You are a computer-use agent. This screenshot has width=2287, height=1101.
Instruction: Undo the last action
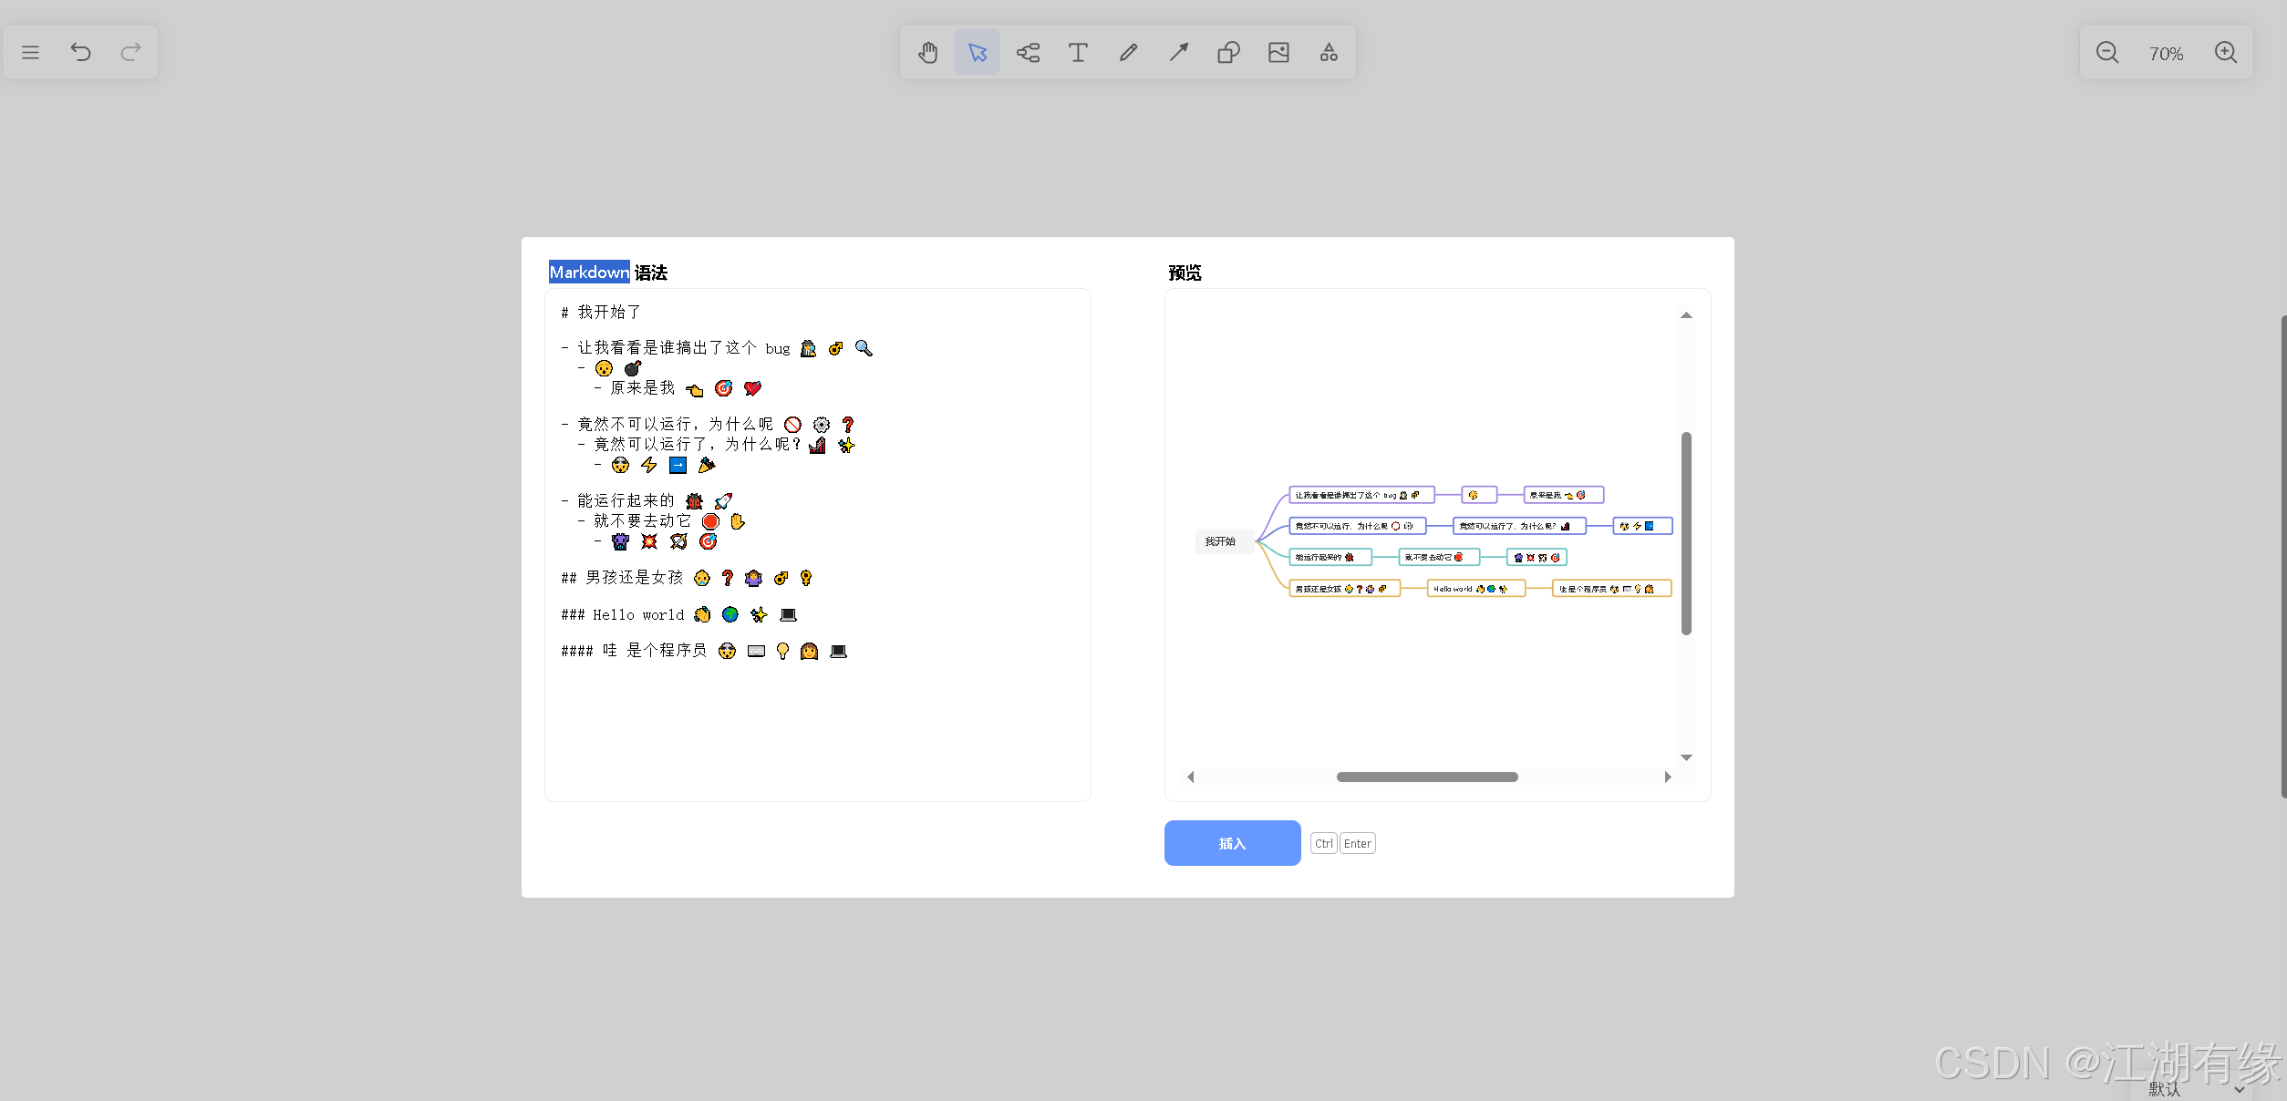coord(80,53)
